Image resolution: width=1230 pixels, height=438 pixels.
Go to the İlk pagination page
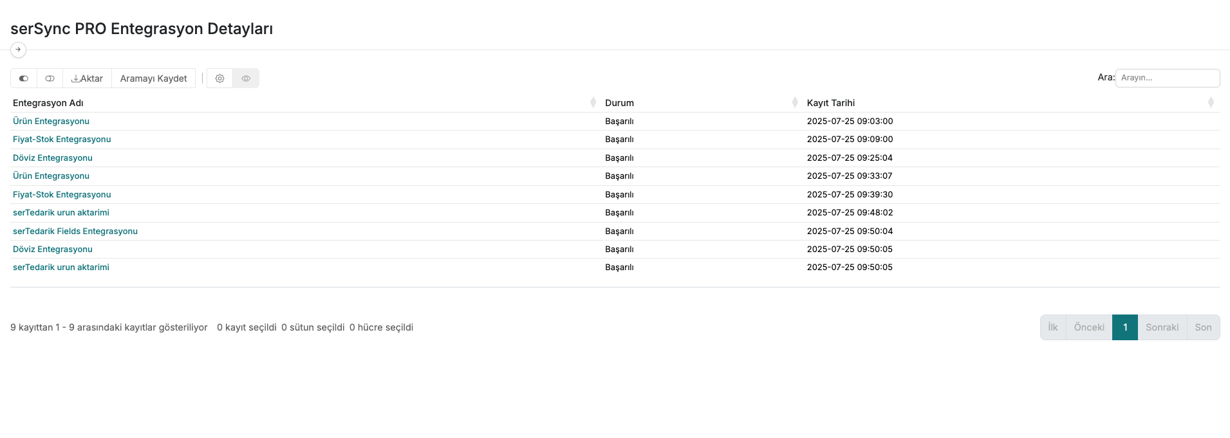(x=1053, y=327)
